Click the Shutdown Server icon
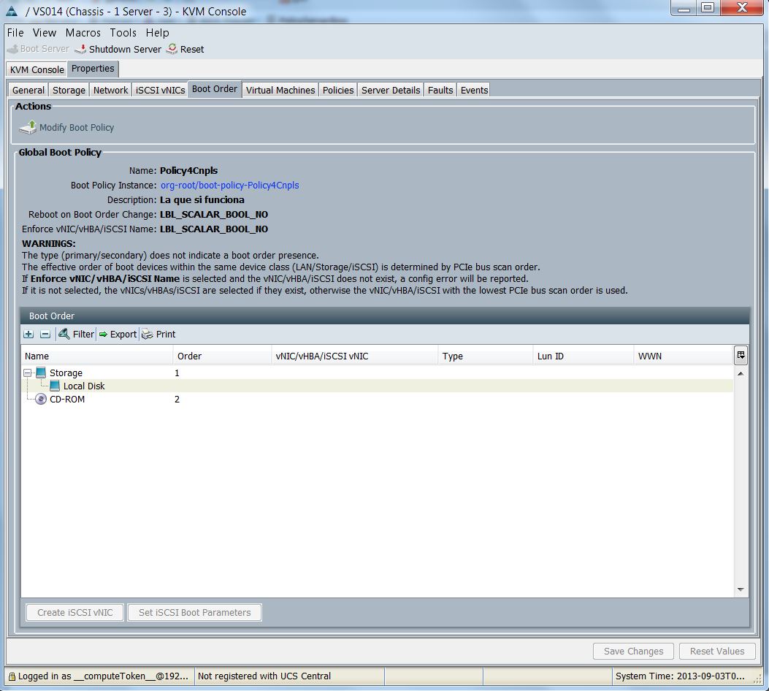The image size is (769, 691). point(80,49)
